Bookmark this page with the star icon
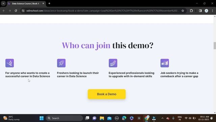This screenshot has height=122, width=216. click(x=183, y=11)
